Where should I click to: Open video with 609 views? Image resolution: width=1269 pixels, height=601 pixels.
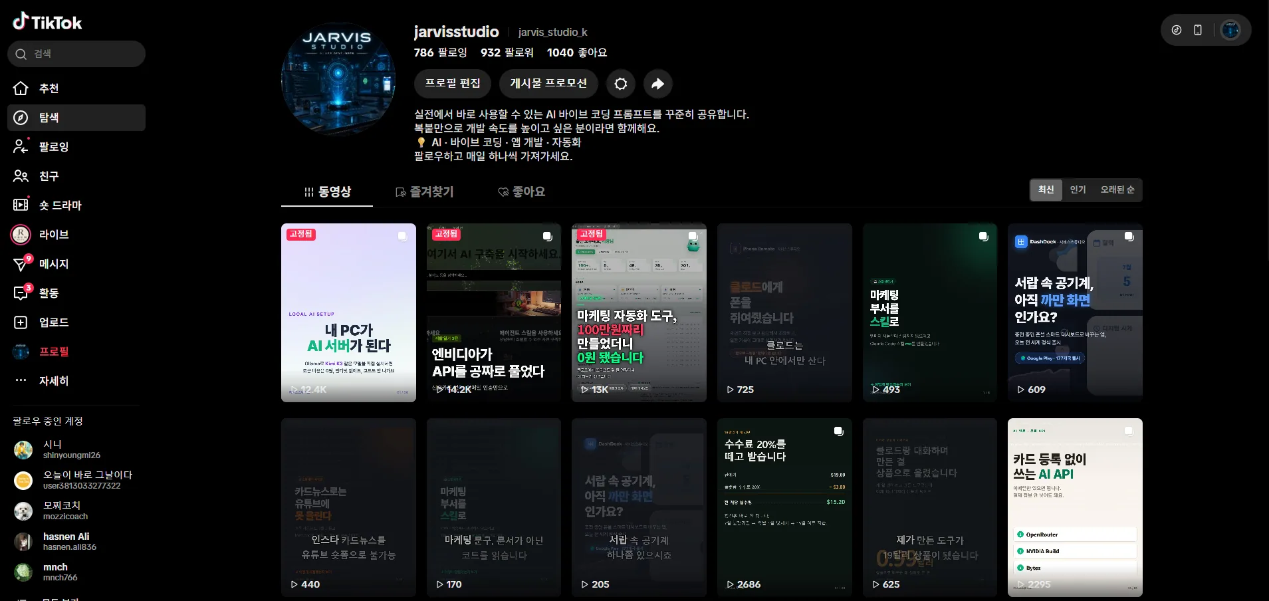point(1075,312)
